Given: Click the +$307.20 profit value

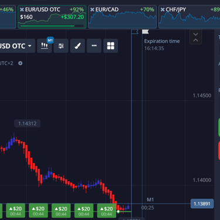Looking at the screenshot, I should 72,17.
